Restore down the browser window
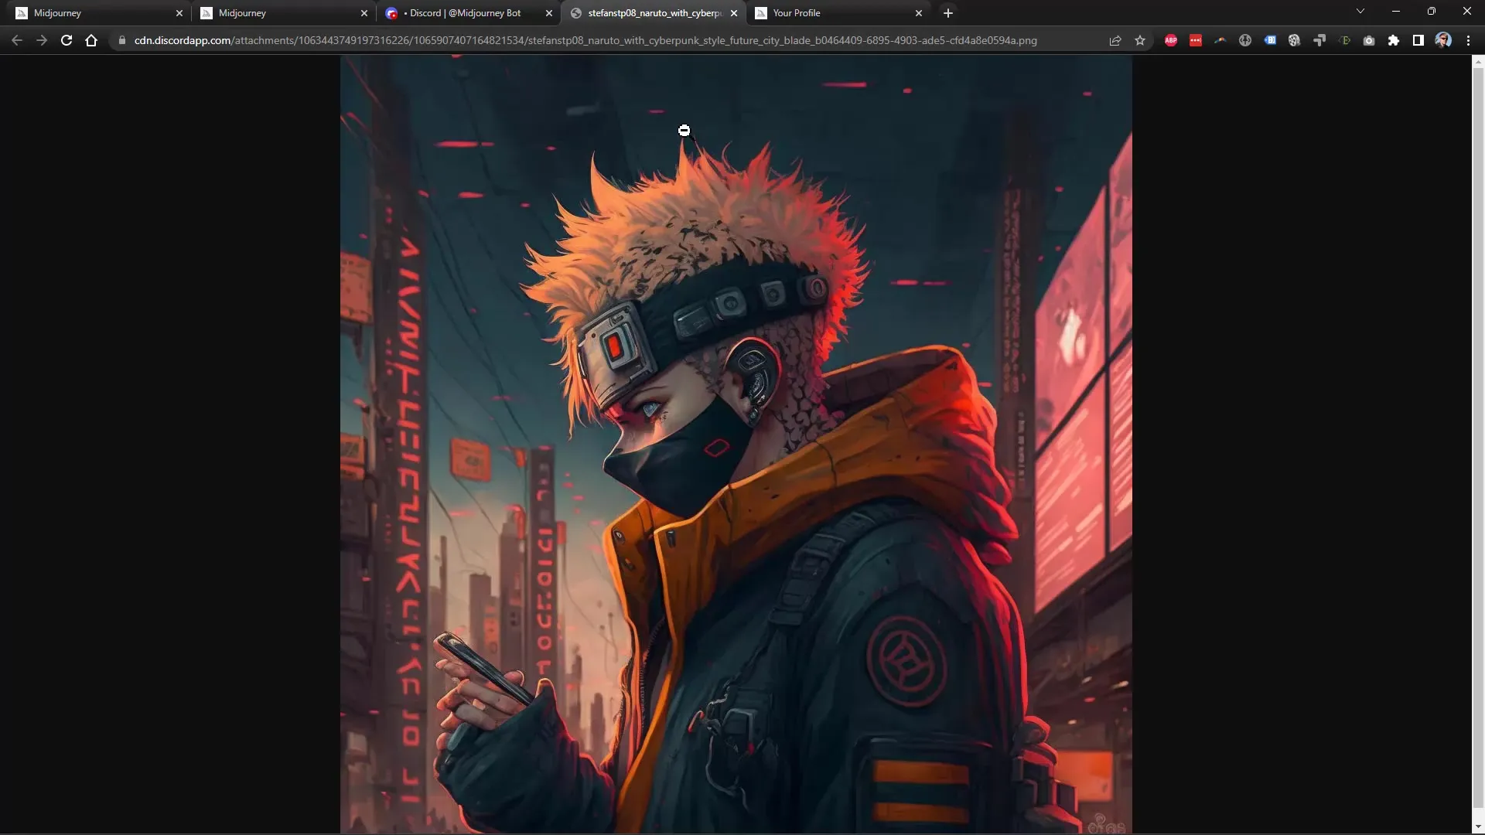 click(x=1432, y=12)
